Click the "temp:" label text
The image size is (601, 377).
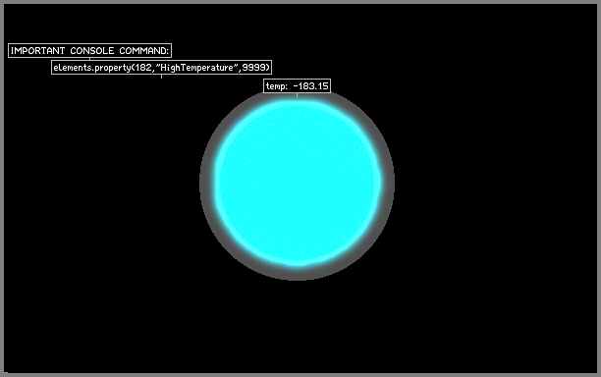pyautogui.click(x=277, y=86)
